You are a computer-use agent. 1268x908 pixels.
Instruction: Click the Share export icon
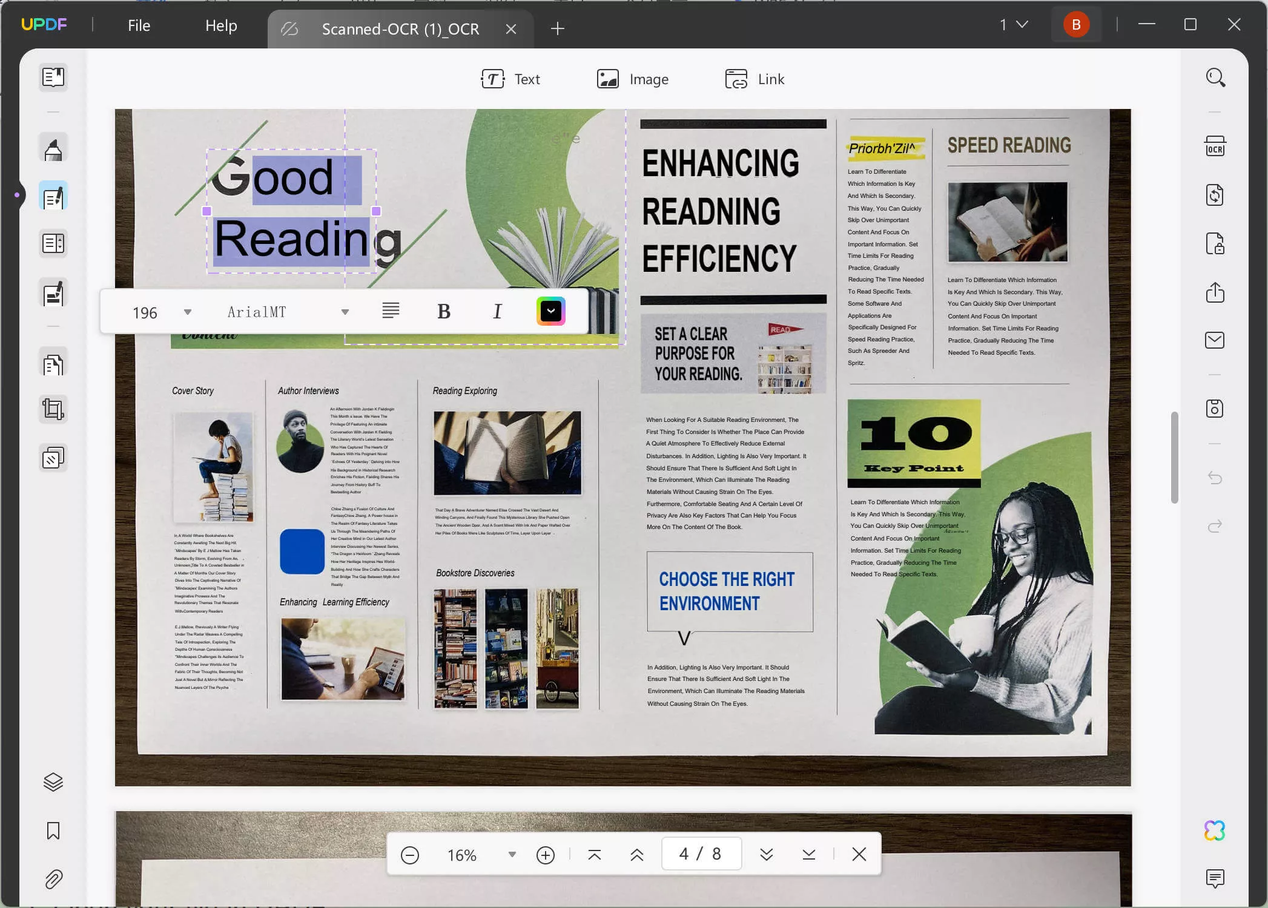1215,292
